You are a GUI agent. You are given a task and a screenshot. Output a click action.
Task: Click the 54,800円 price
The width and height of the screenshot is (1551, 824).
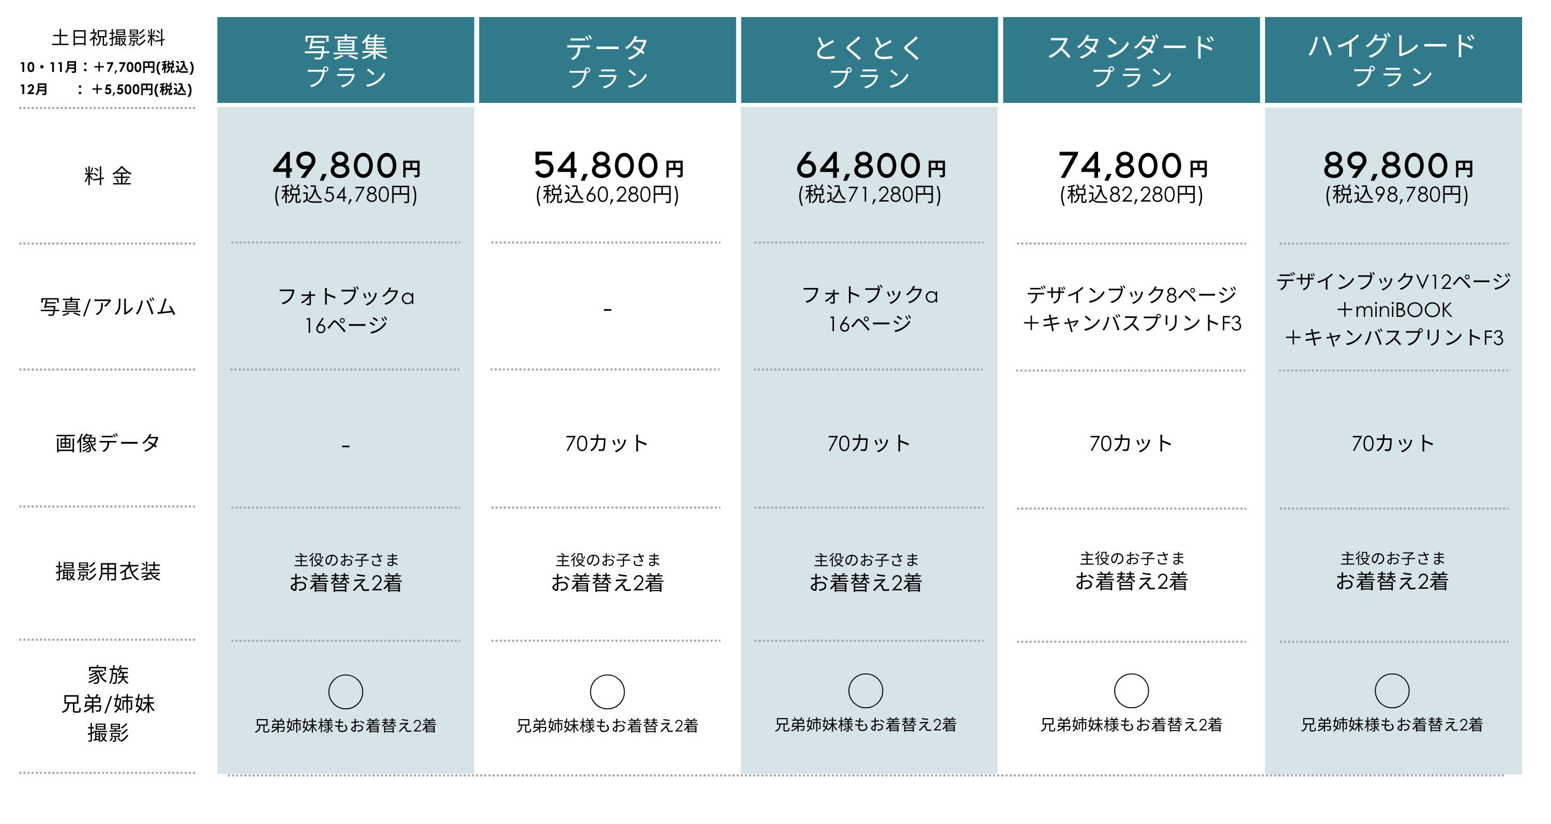607,166
